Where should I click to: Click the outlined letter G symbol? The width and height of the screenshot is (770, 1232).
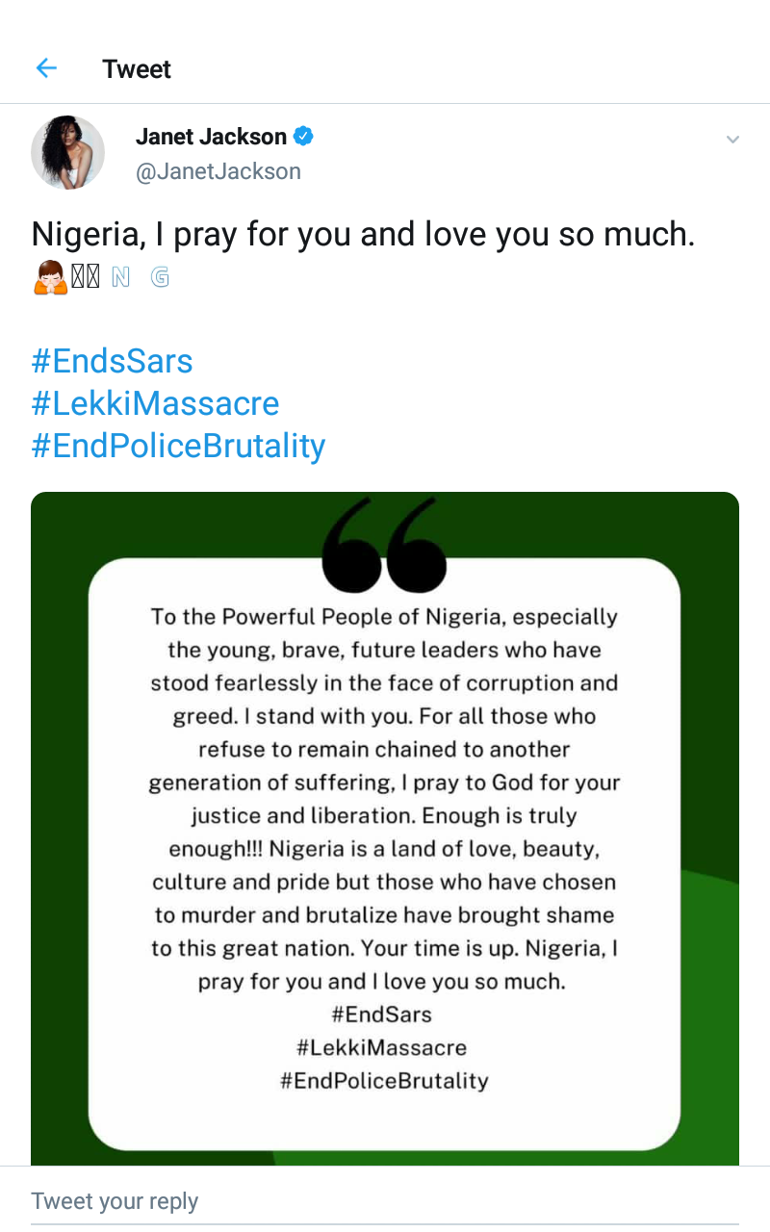(161, 278)
